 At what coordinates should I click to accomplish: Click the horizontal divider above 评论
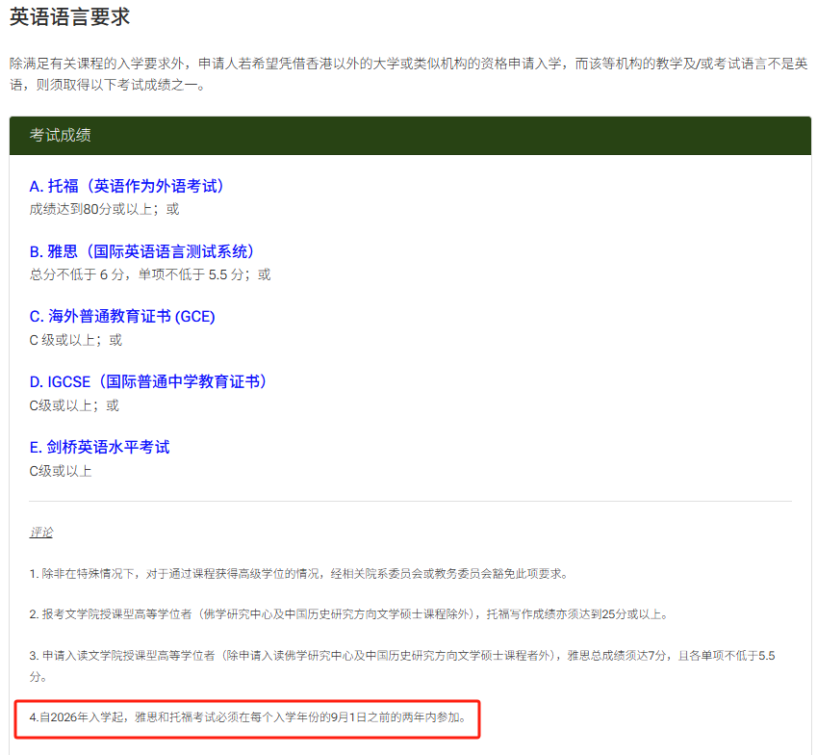[x=409, y=501]
